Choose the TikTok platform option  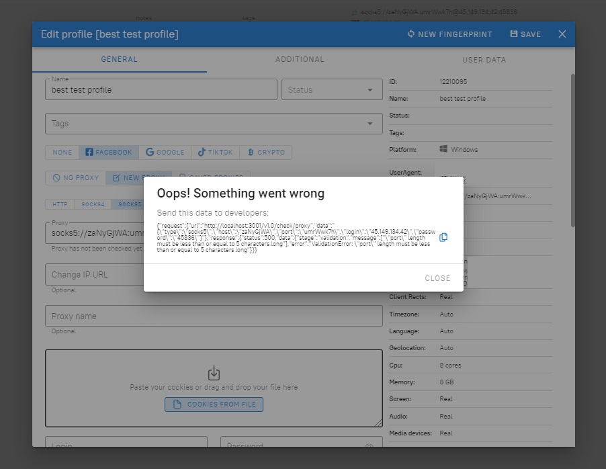click(215, 153)
